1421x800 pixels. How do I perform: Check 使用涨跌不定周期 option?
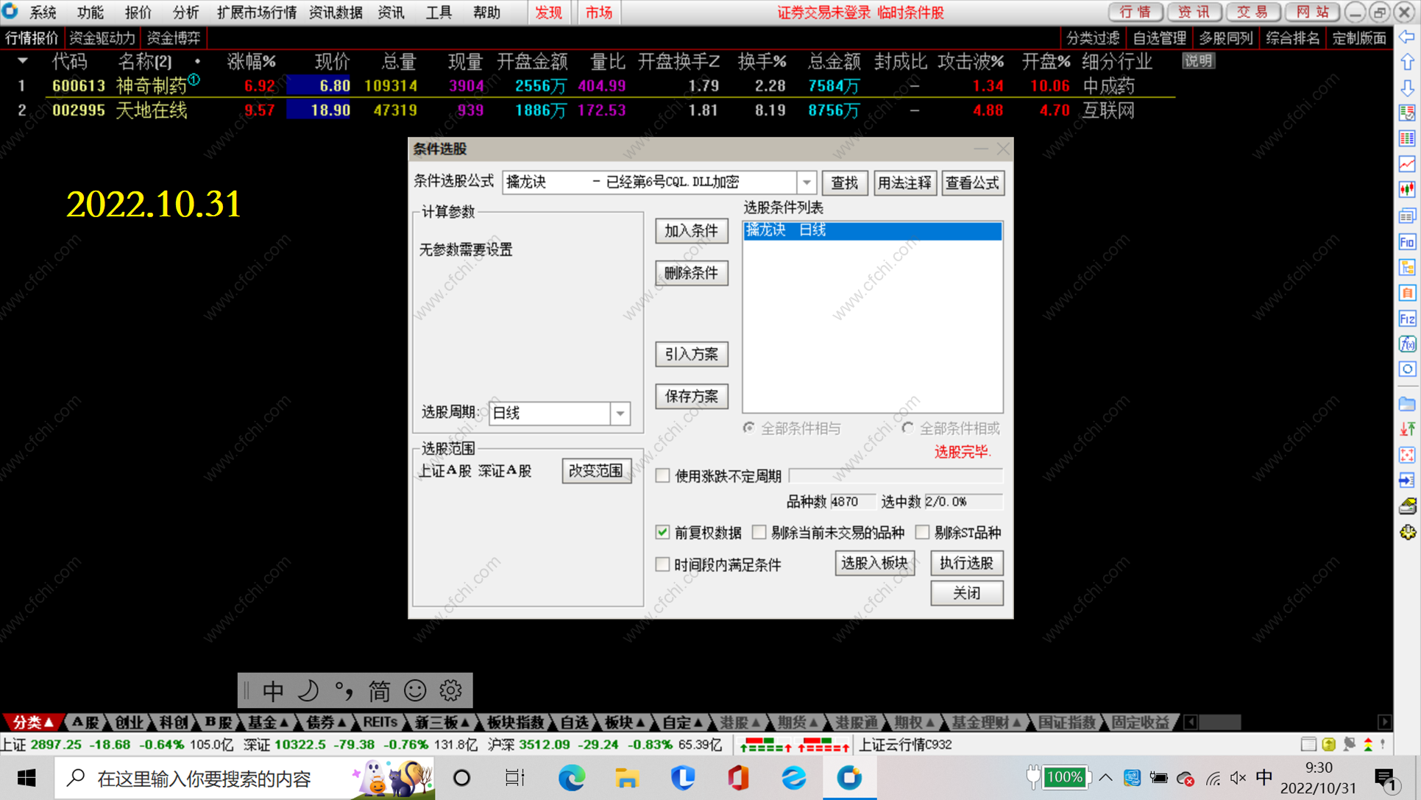(663, 476)
